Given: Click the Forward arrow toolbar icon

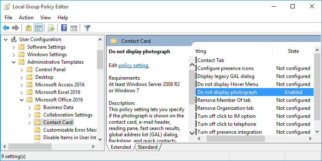Looking at the screenshot, I should tap(16, 28).
